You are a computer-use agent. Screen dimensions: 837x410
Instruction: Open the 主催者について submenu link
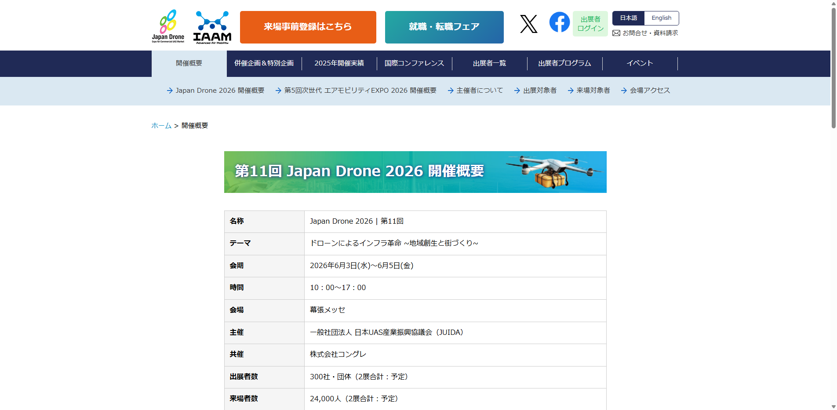tap(480, 91)
